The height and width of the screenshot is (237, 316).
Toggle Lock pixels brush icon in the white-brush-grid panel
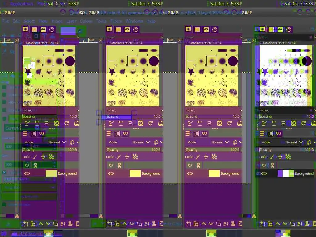point(272,157)
